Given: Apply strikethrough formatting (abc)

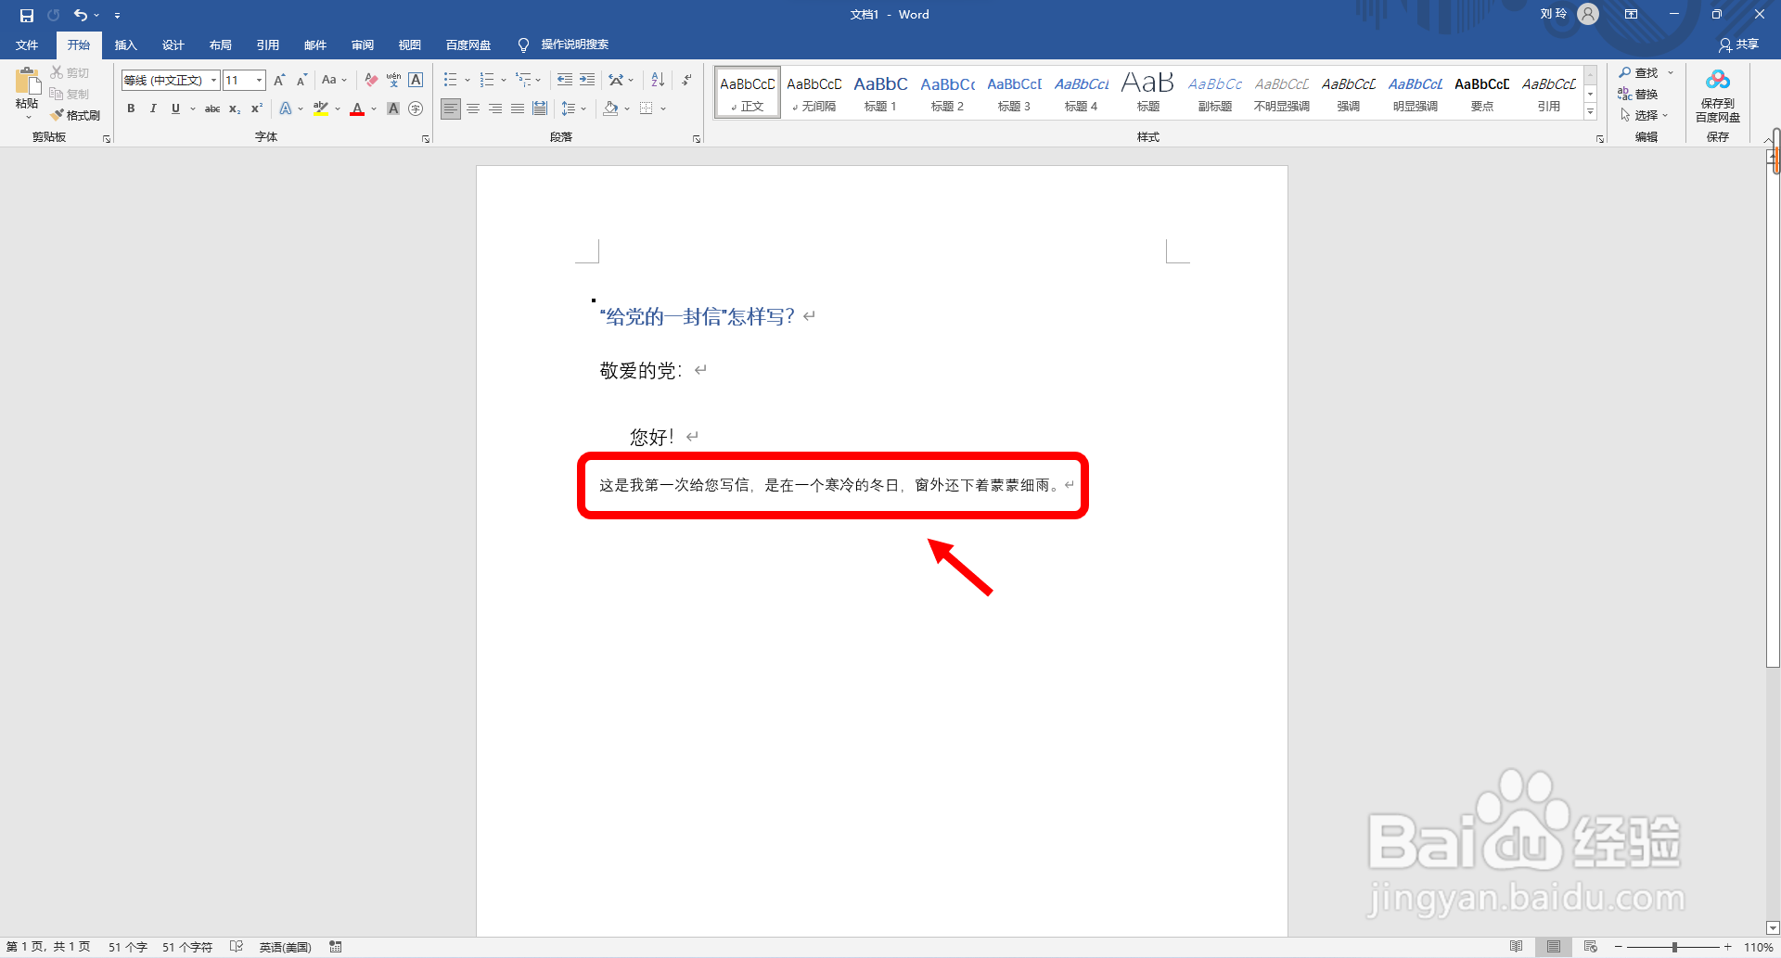Looking at the screenshot, I should pyautogui.click(x=212, y=109).
